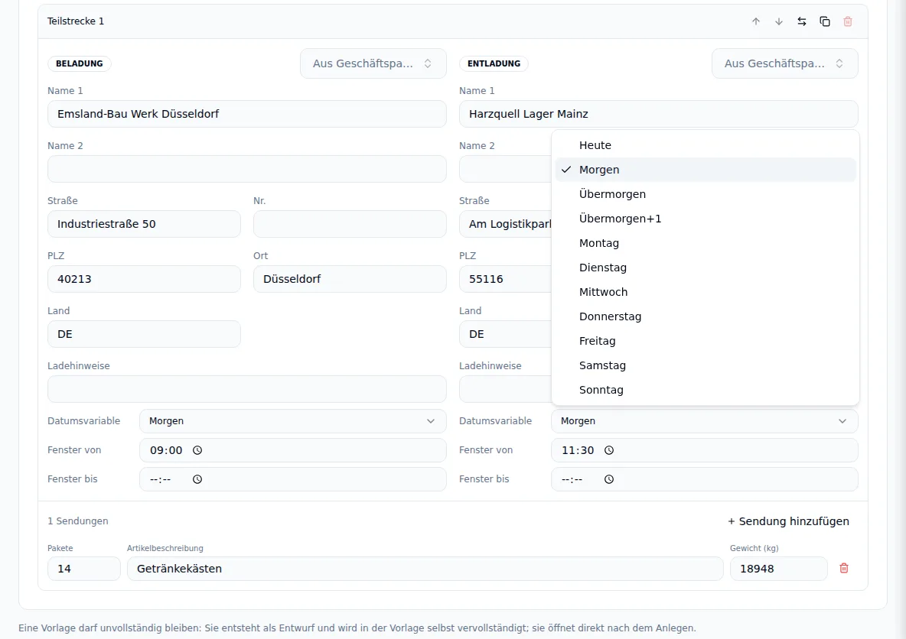906x639 pixels.
Task: Choose Übermorgen+1 from the list
Action: click(x=706, y=219)
